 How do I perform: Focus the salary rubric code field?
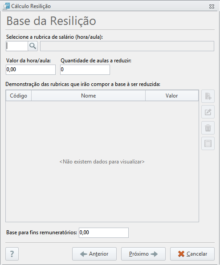pyautogui.click(x=17, y=46)
